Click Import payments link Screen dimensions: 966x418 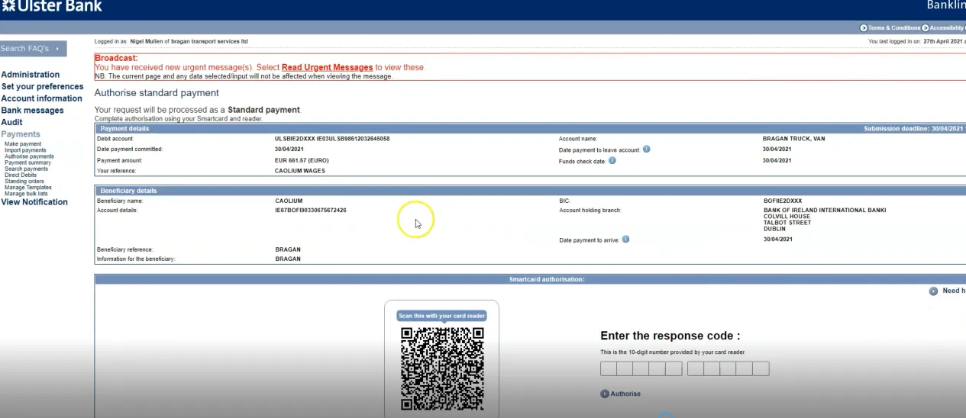(x=25, y=150)
